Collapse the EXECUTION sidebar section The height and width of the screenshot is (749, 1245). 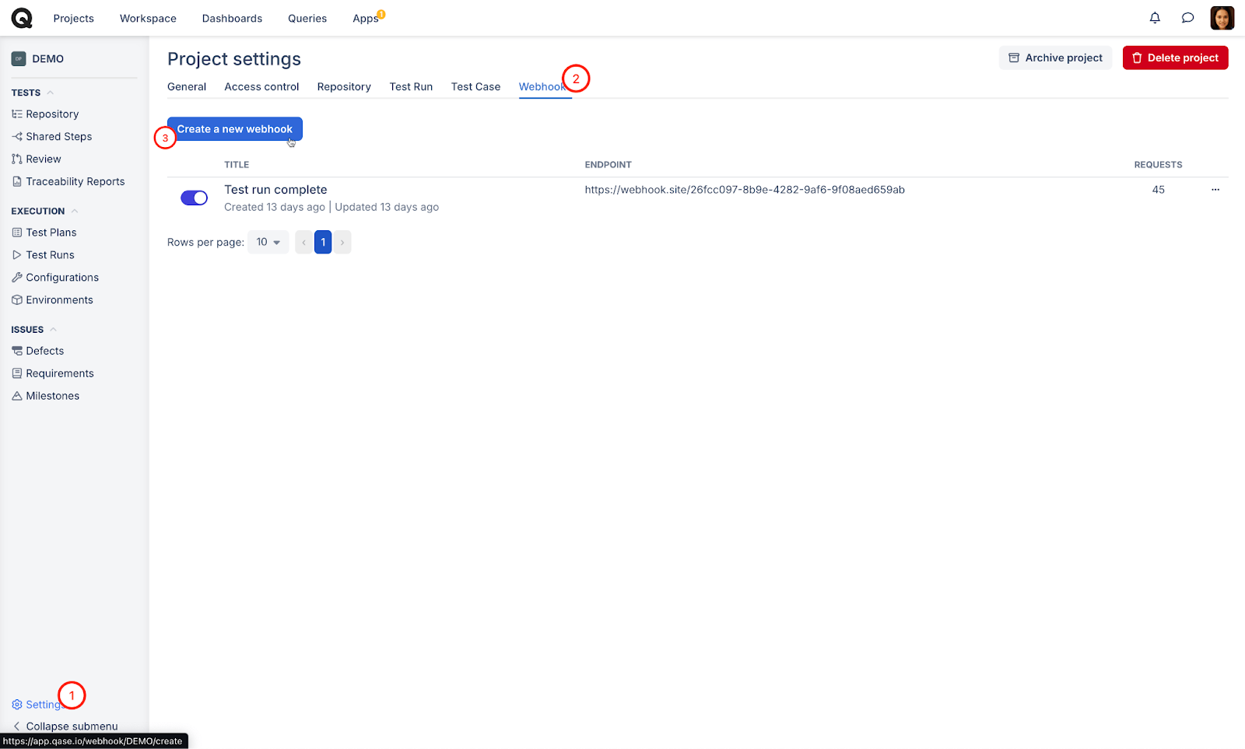[75, 212]
